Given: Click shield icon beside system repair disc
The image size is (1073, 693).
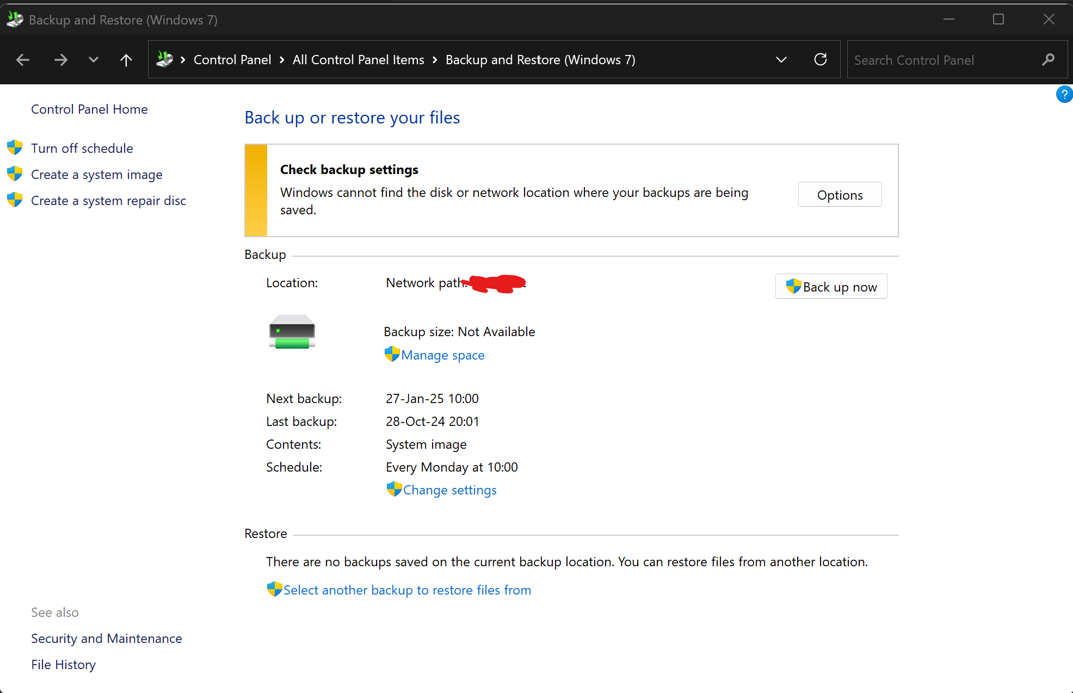Looking at the screenshot, I should tap(15, 200).
